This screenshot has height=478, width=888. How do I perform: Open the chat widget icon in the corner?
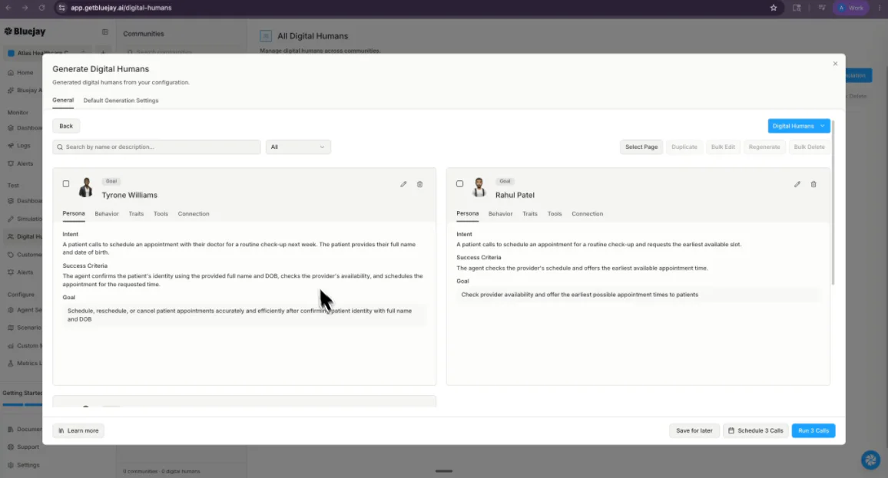[x=870, y=460]
